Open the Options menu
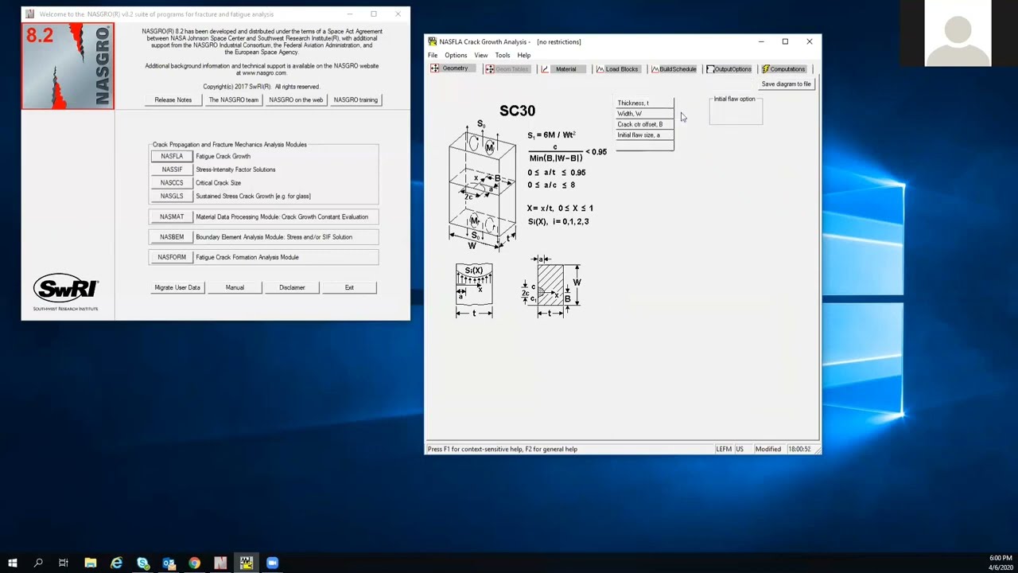Viewport: 1018px width, 573px height. [456, 55]
